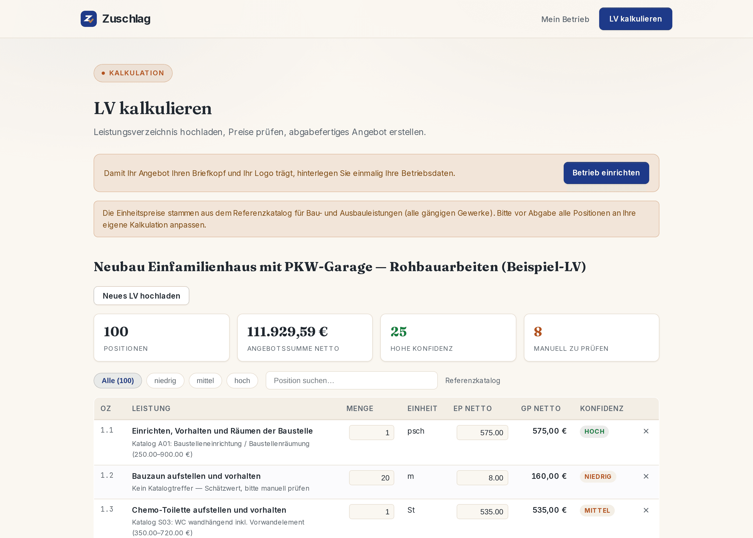This screenshot has height=538, width=753.
Task: Click the KONFIDENZ column header
Action: [x=602, y=408]
